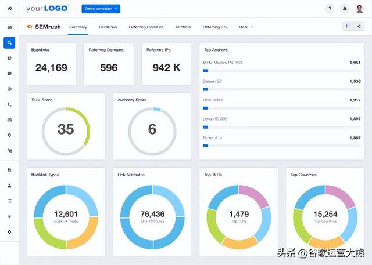
Task: Open the task list sidebar icon
Action: [x=9, y=201]
